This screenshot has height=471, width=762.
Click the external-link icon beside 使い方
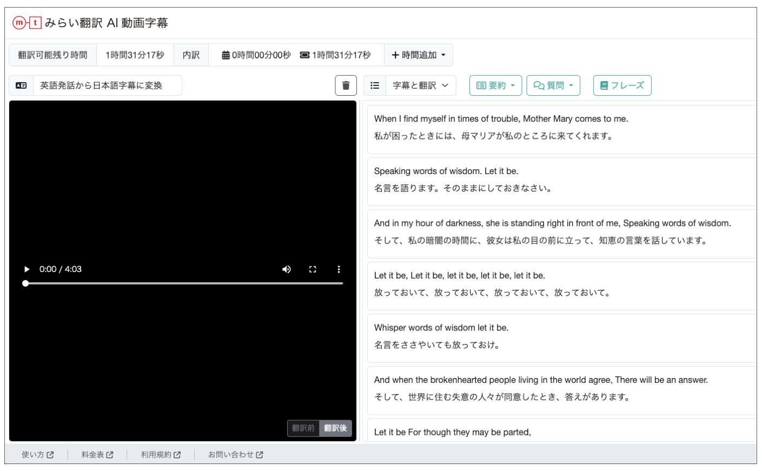[50, 455]
